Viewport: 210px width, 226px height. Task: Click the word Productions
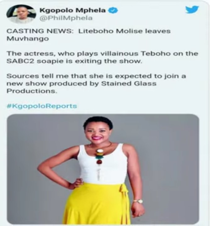pyautogui.click(x=32, y=91)
